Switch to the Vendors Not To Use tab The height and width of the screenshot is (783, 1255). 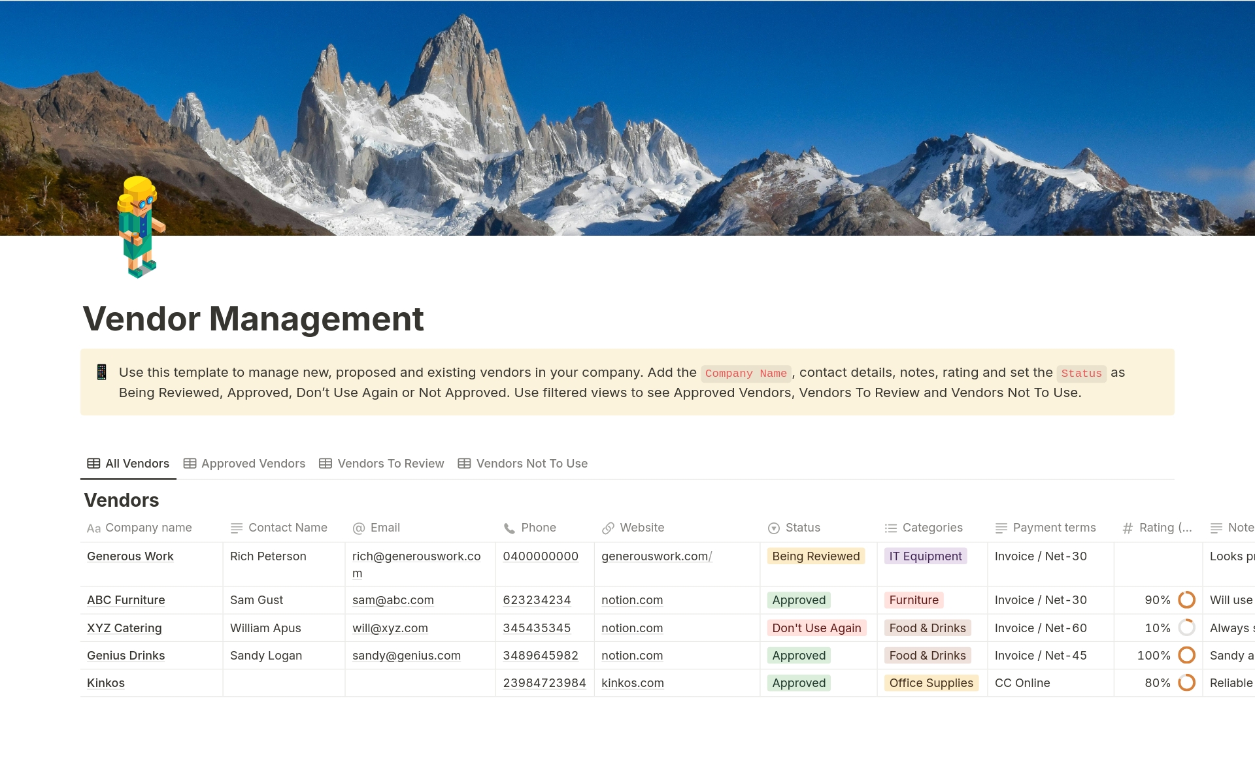[x=531, y=463]
